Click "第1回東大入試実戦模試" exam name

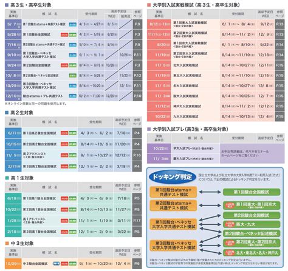[190, 22]
